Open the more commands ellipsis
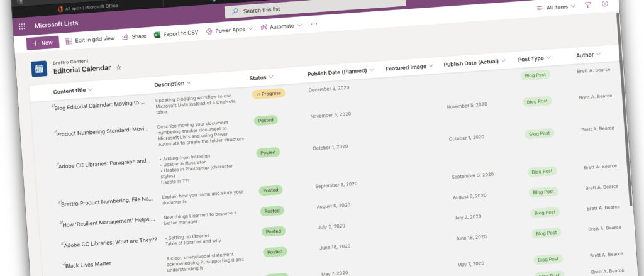This screenshot has height=276, width=644. (x=314, y=24)
